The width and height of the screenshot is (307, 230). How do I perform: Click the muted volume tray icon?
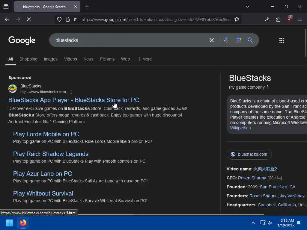click(270, 223)
